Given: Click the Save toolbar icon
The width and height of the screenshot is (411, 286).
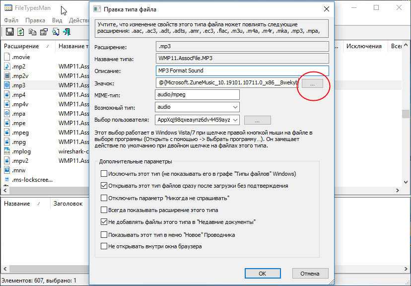Looking at the screenshot, I should click(9, 32).
